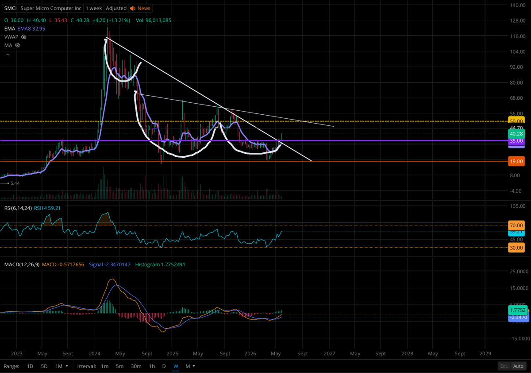Click the 5.44 low price marker
The height and width of the screenshot is (373, 531).
15,183
